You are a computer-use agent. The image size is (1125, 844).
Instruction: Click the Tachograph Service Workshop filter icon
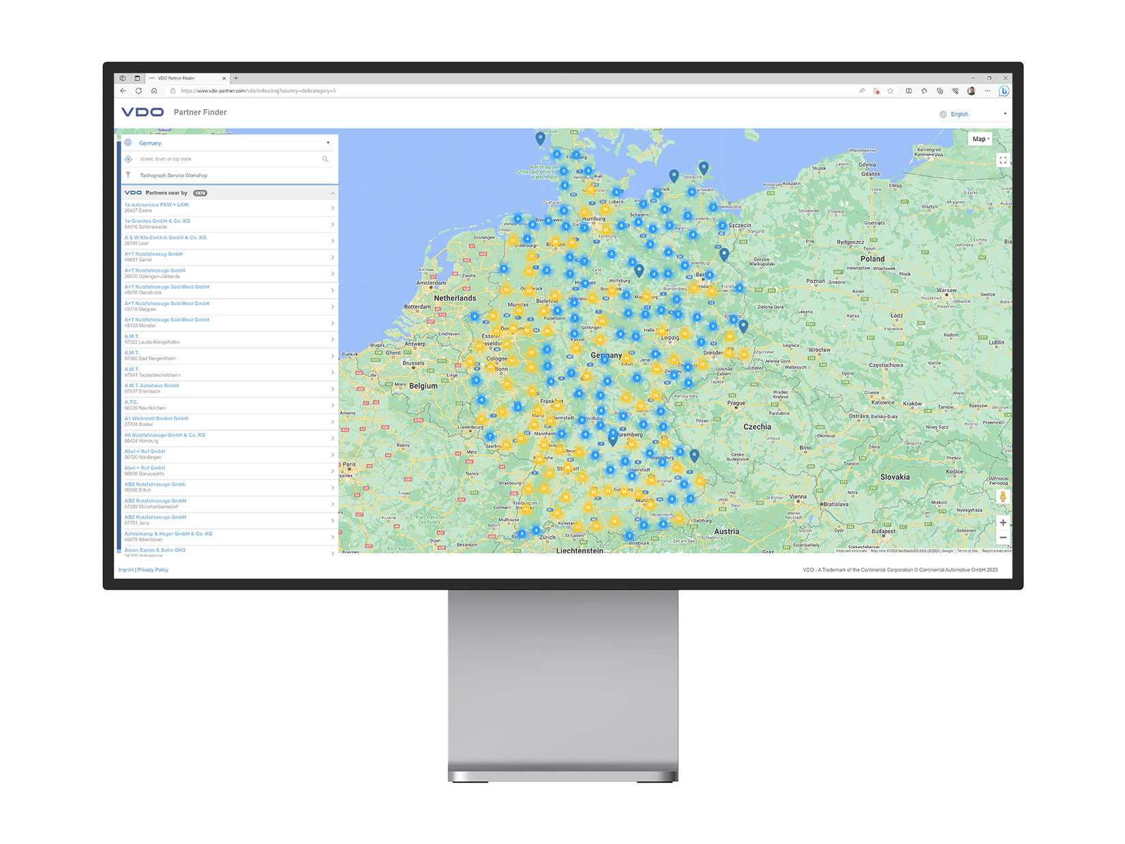tap(128, 175)
